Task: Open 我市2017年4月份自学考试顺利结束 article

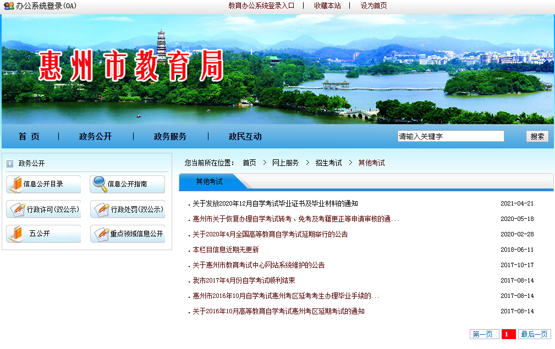Action: point(244,280)
